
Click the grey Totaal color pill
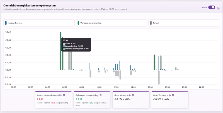[151, 23]
